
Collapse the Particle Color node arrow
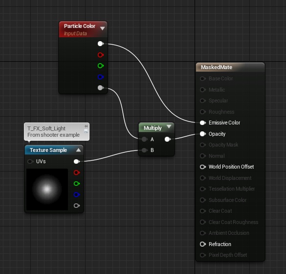pos(102,28)
